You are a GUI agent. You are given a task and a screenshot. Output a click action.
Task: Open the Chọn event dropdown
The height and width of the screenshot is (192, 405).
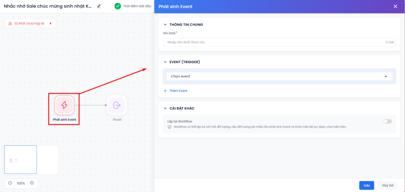click(x=280, y=76)
